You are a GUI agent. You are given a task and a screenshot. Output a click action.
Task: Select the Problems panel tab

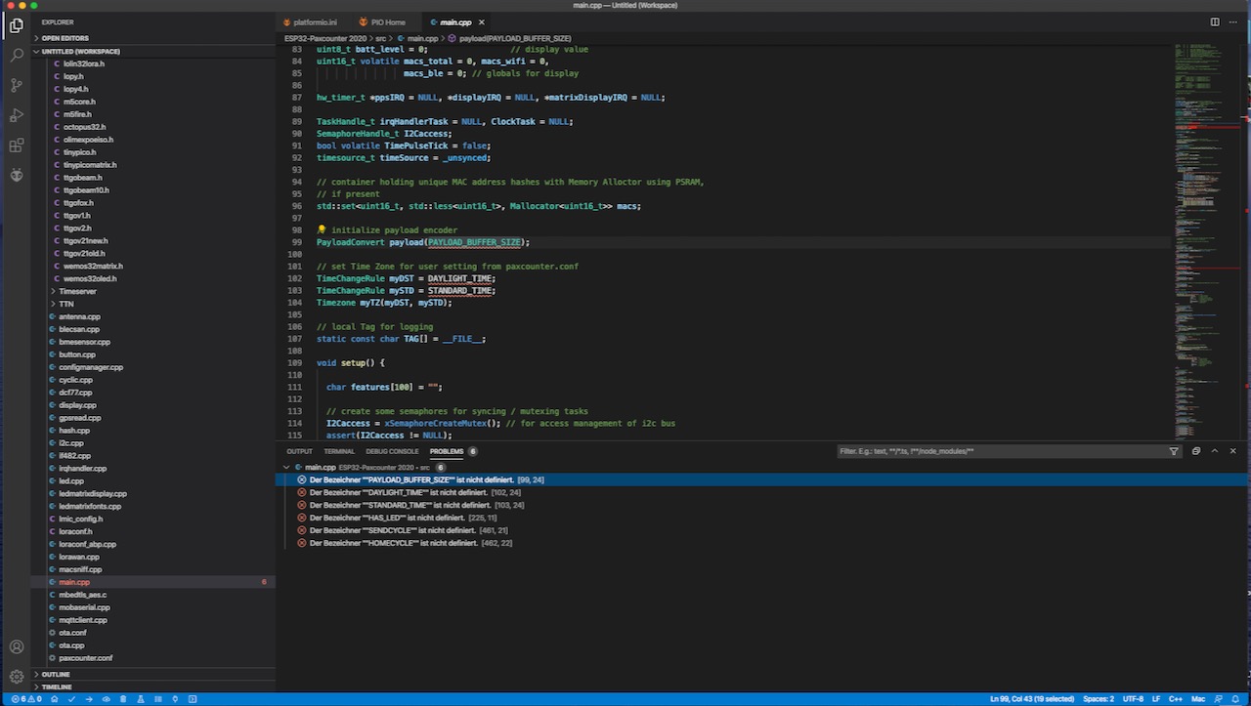[x=447, y=451]
